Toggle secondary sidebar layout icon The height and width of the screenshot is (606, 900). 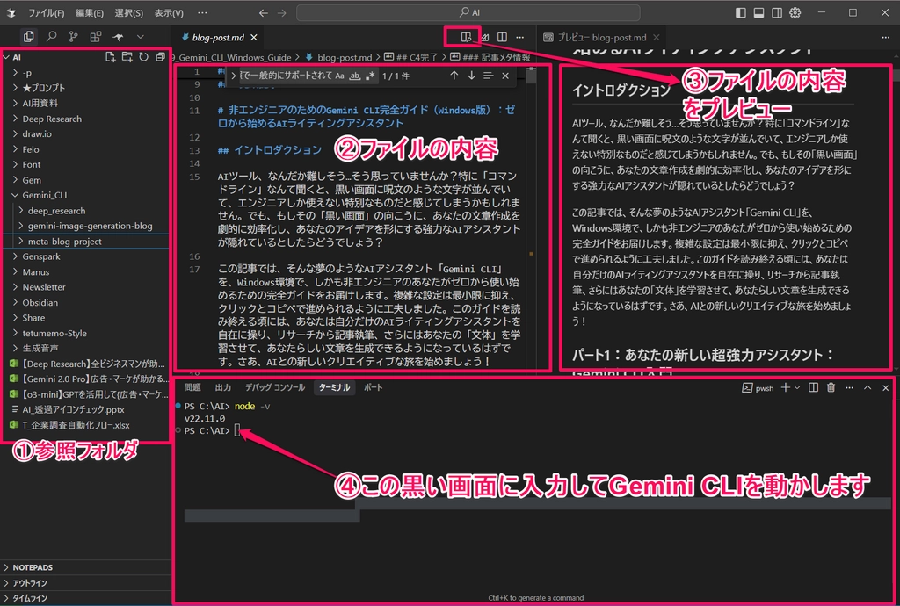point(777,12)
